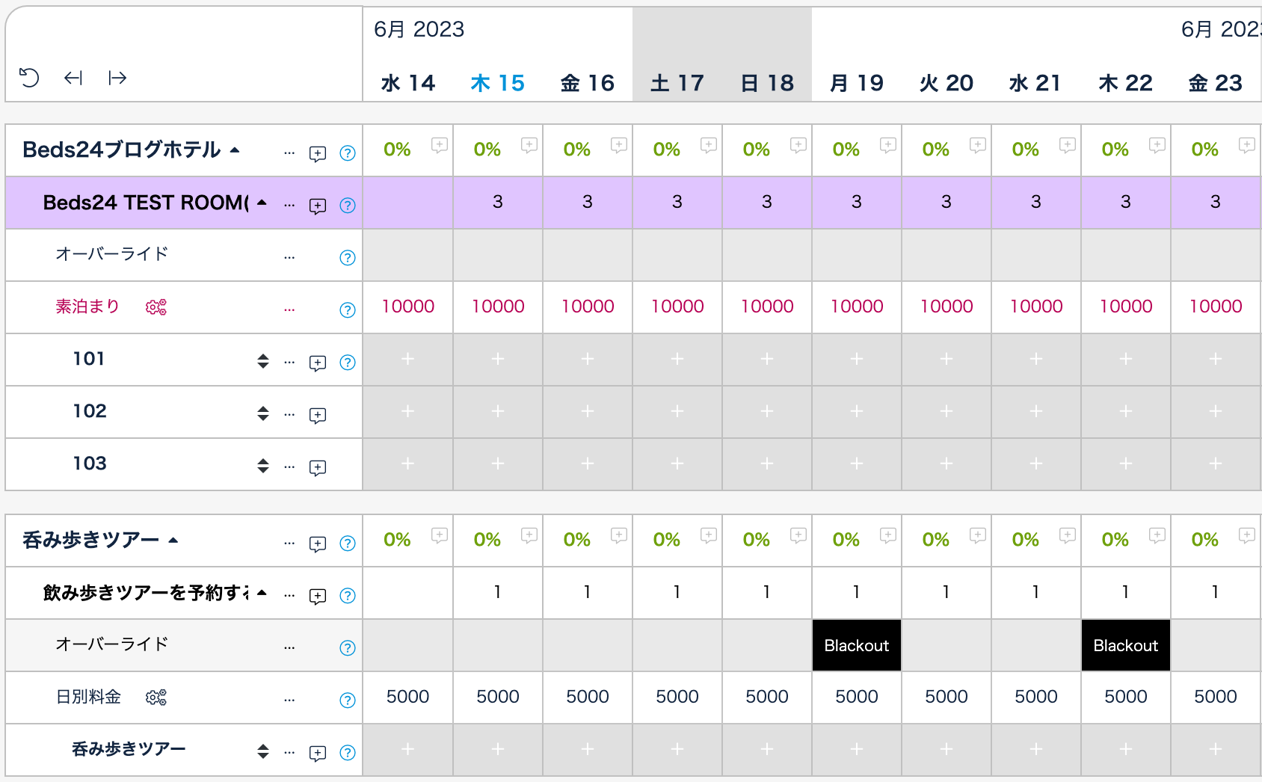Add note icon for room 102
The width and height of the screenshot is (1262, 782).
pyautogui.click(x=318, y=416)
